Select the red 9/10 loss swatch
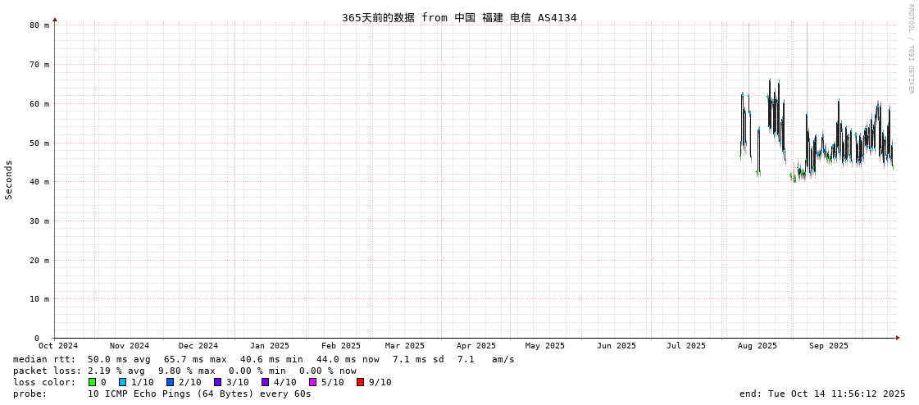Image resolution: width=919 pixels, height=405 pixels. [361, 382]
